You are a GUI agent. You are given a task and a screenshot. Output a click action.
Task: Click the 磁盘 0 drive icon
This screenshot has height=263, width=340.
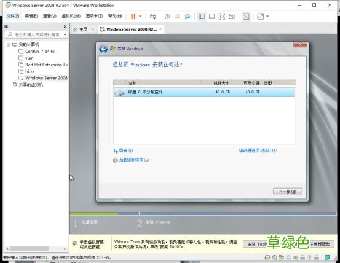pyautogui.click(x=119, y=93)
